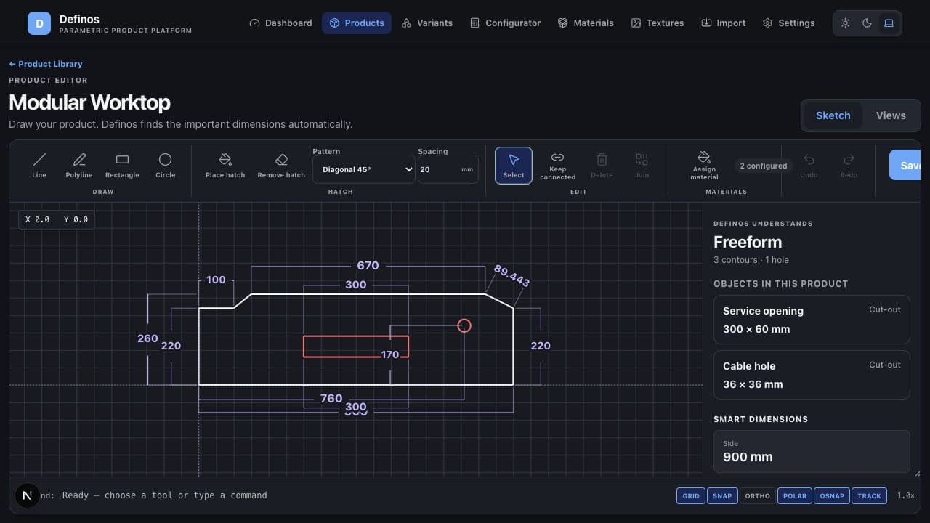Open the Materials page
930x523 pixels.
(x=586, y=23)
